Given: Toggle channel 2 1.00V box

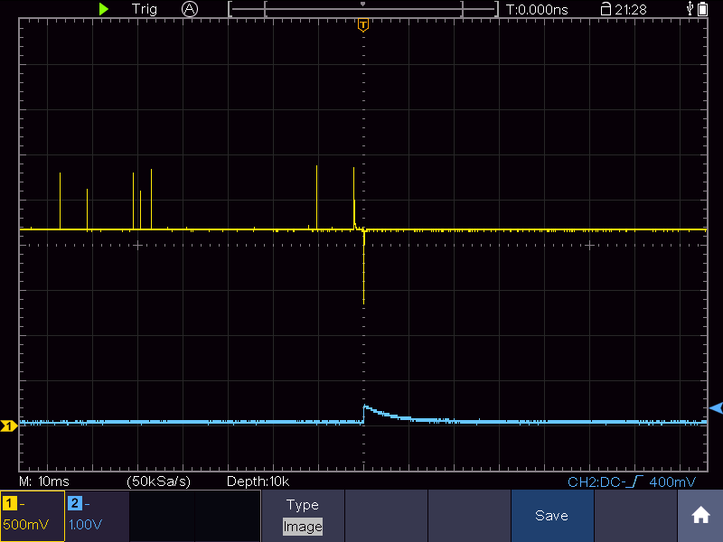Looking at the screenshot, I should pos(97,516).
